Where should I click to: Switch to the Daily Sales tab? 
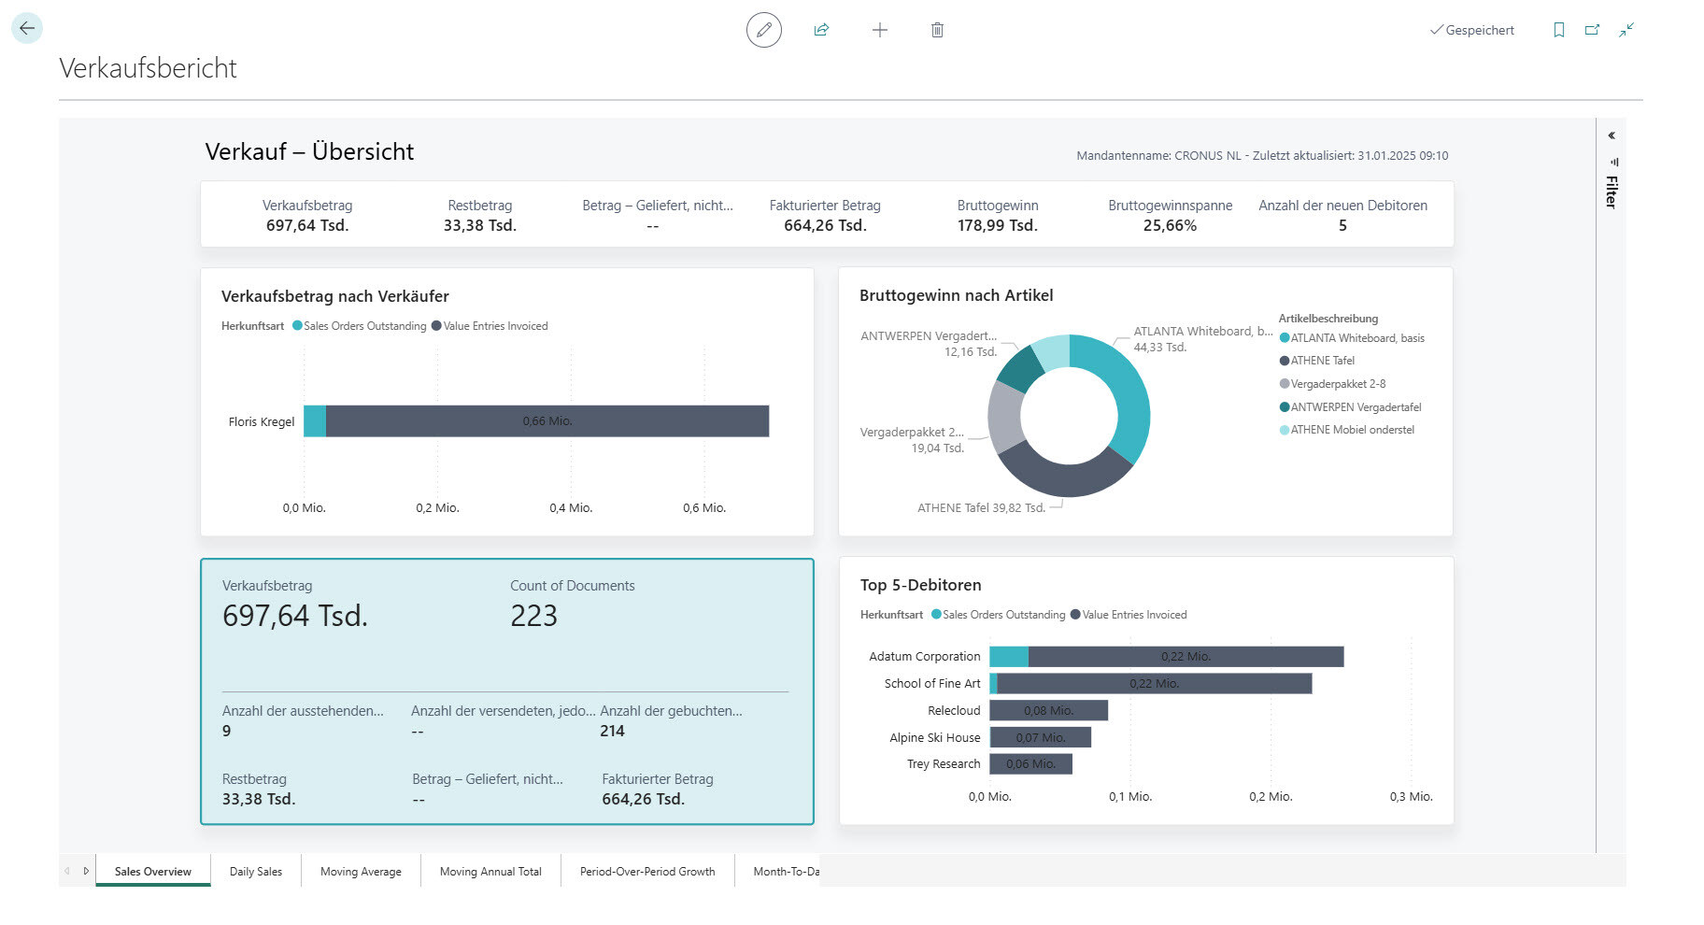click(x=256, y=871)
